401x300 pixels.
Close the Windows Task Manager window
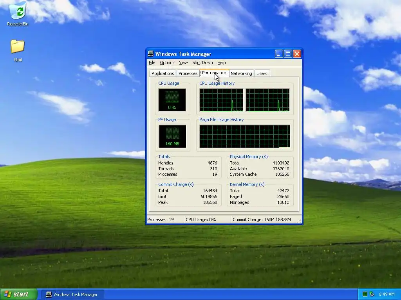297,54
